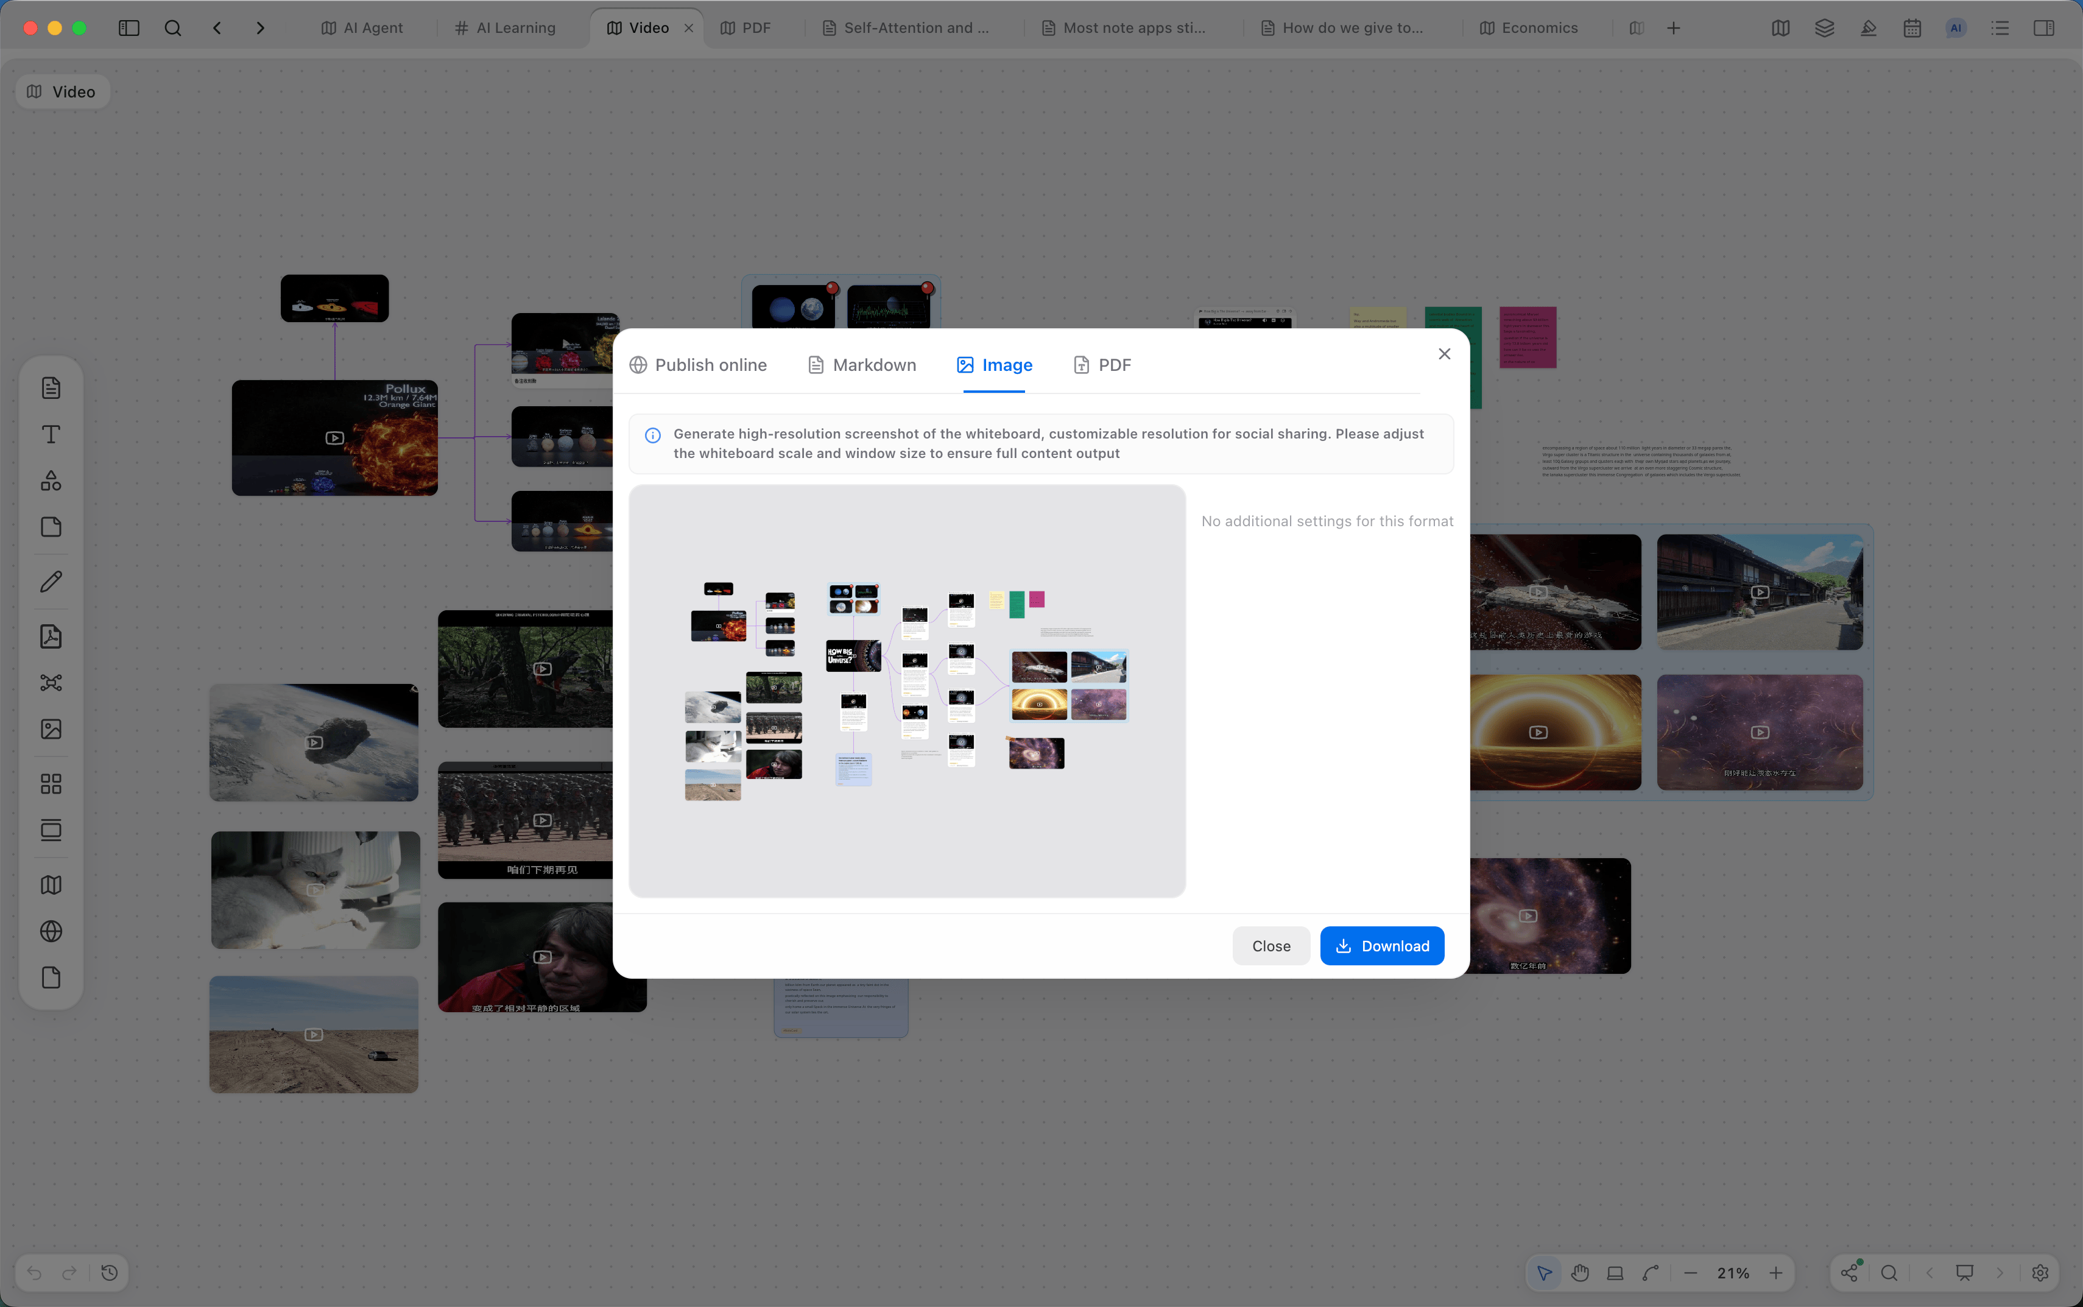Image resolution: width=2083 pixels, height=1307 pixels.
Task: Click the Video breadcrumb label
Action: point(62,91)
